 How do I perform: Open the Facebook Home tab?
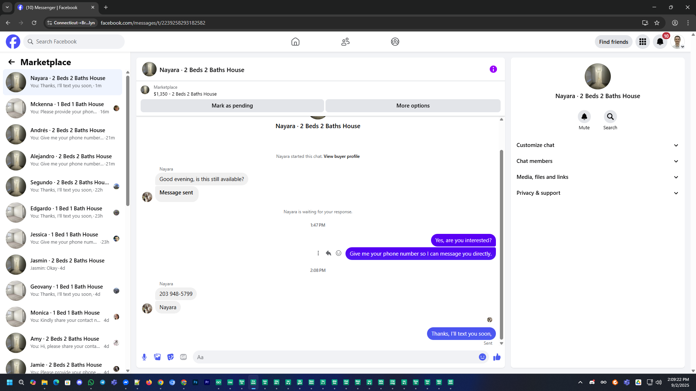(295, 42)
